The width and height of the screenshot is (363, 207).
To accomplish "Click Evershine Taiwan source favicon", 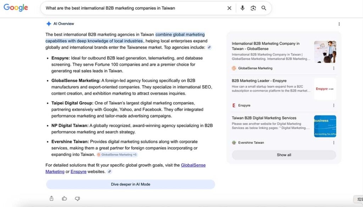I will click(234, 143).
